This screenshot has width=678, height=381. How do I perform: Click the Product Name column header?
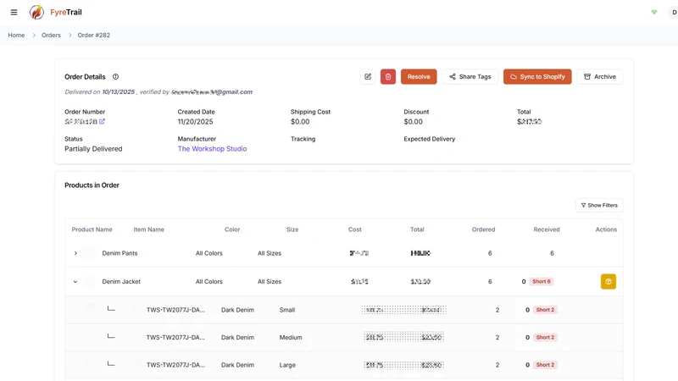click(92, 229)
